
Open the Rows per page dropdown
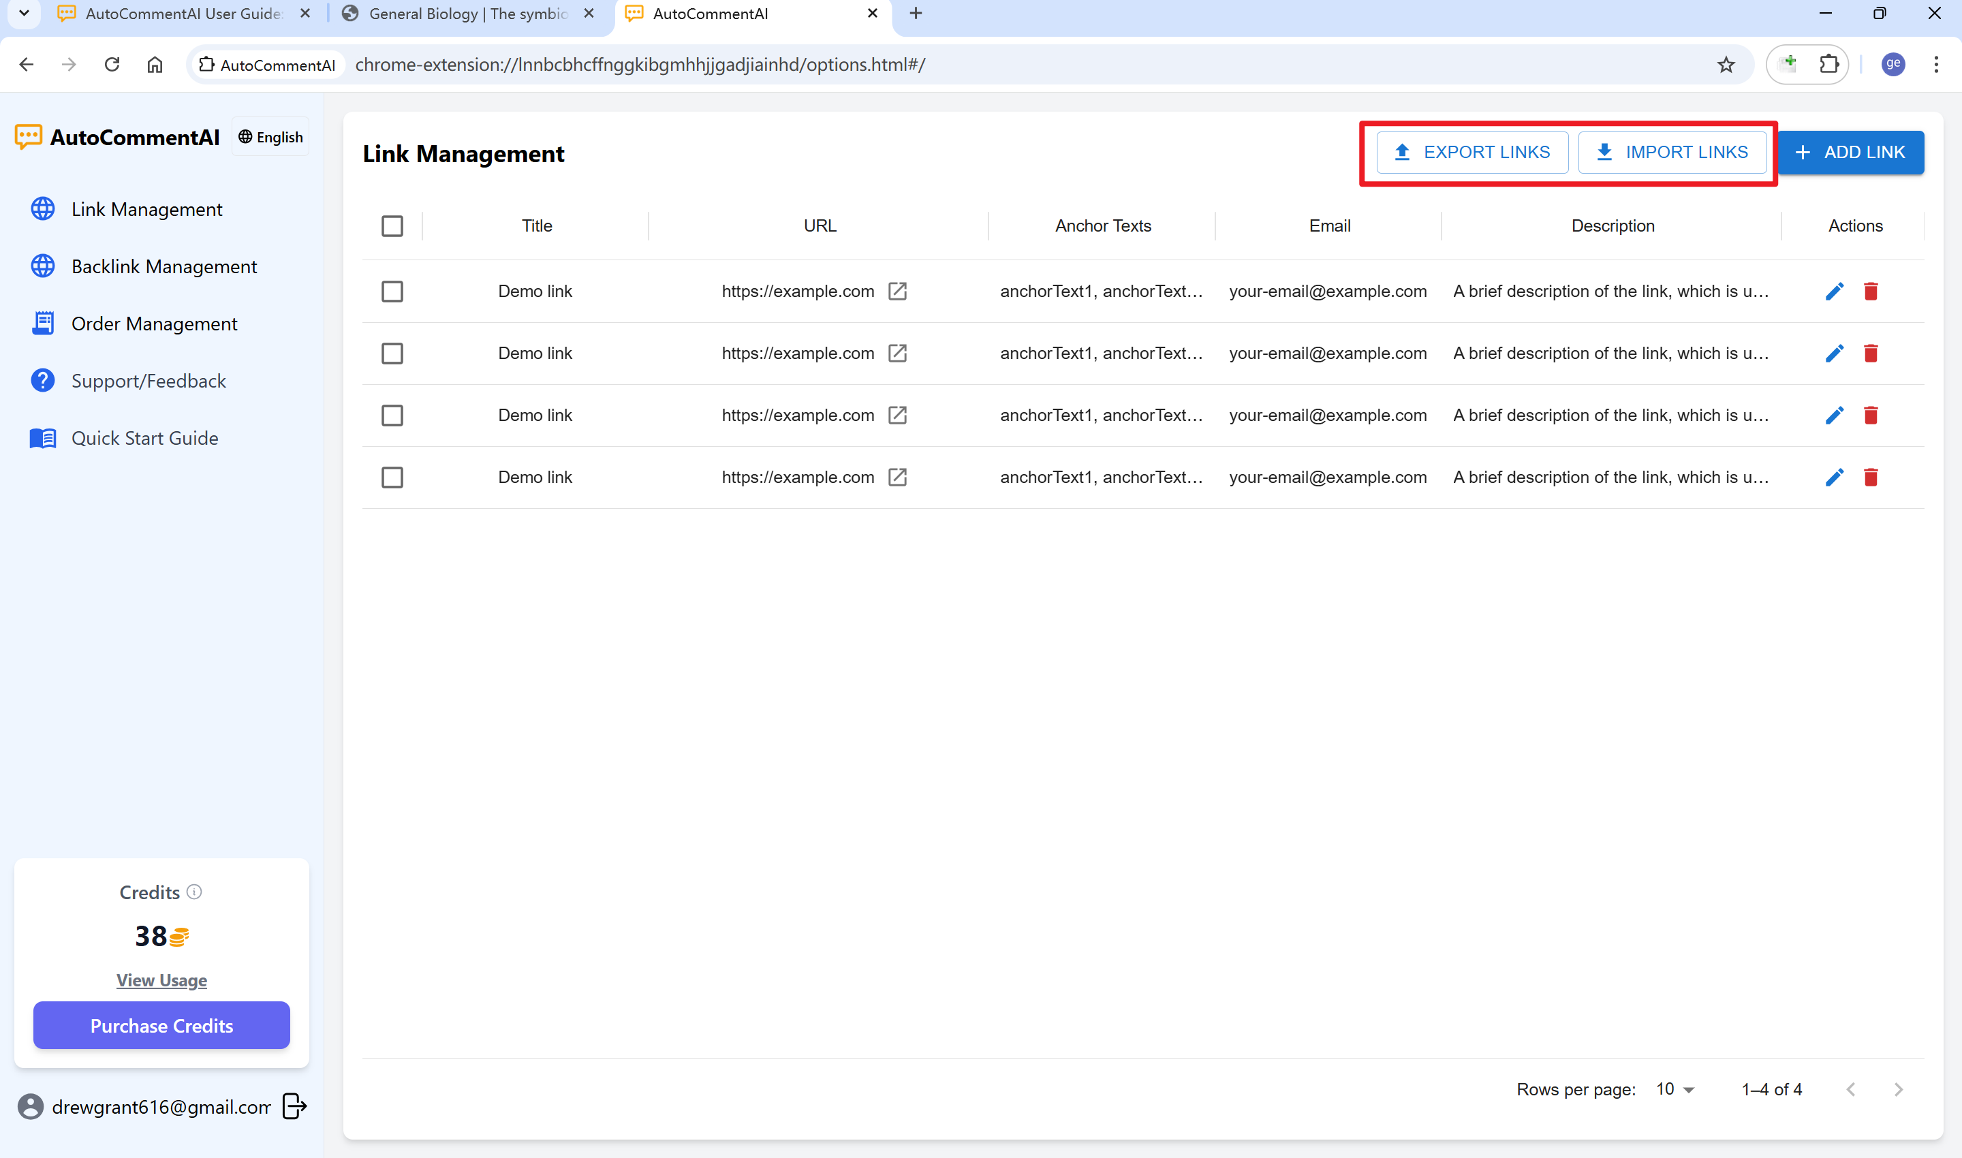(1675, 1089)
